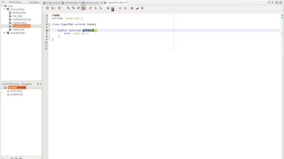Click the line 12 gutter number
The height and width of the screenshot is (159, 284).
tap(46, 49)
